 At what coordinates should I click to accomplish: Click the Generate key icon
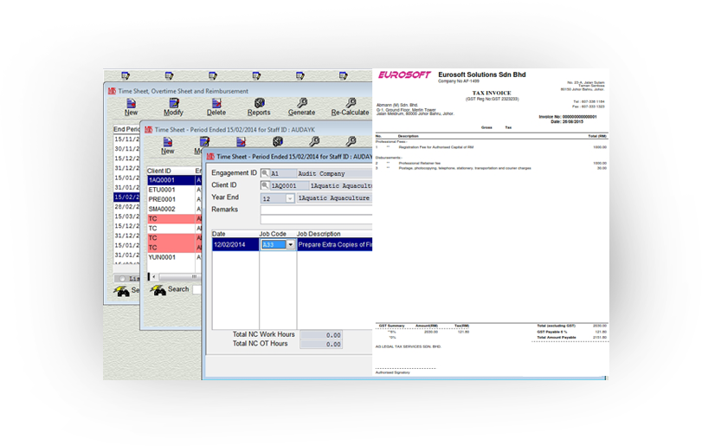[302, 103]
